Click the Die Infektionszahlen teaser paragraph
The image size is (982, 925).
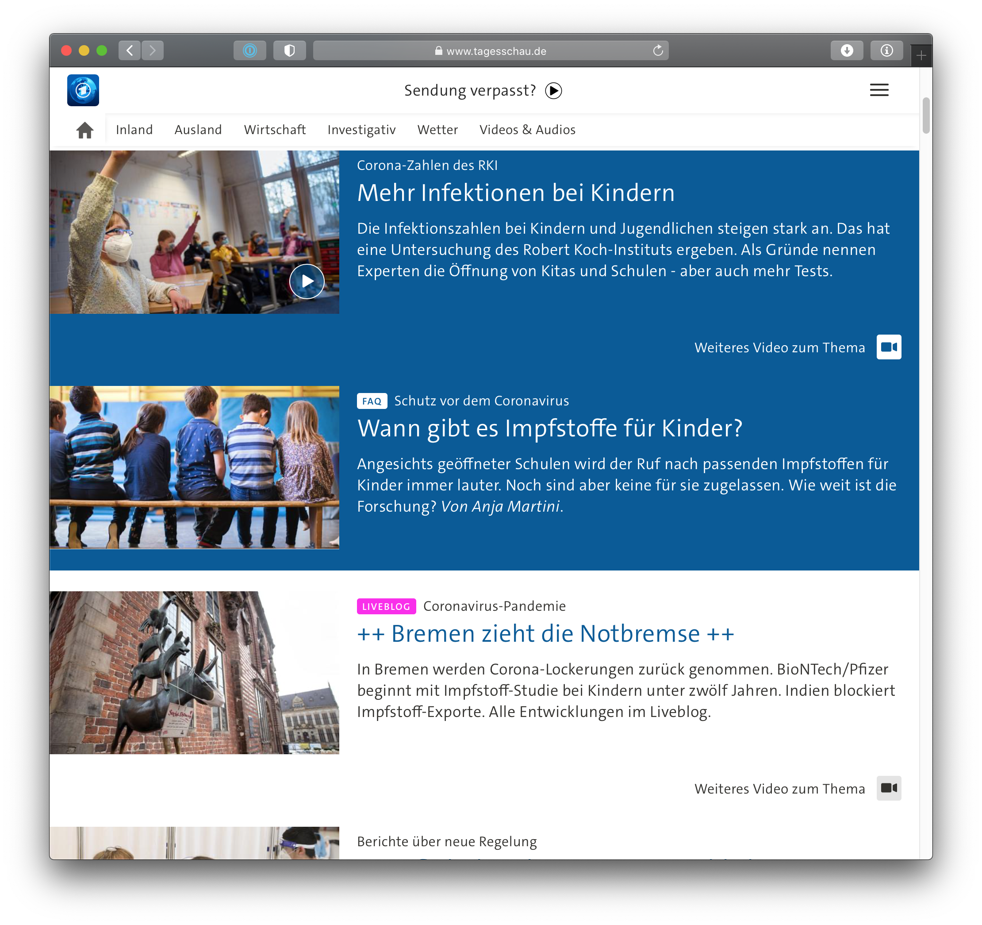click(623, 250)
